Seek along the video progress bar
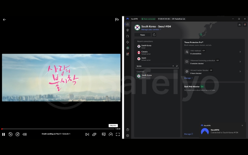This screenshot has width=248, height=155. pos(58,129)
